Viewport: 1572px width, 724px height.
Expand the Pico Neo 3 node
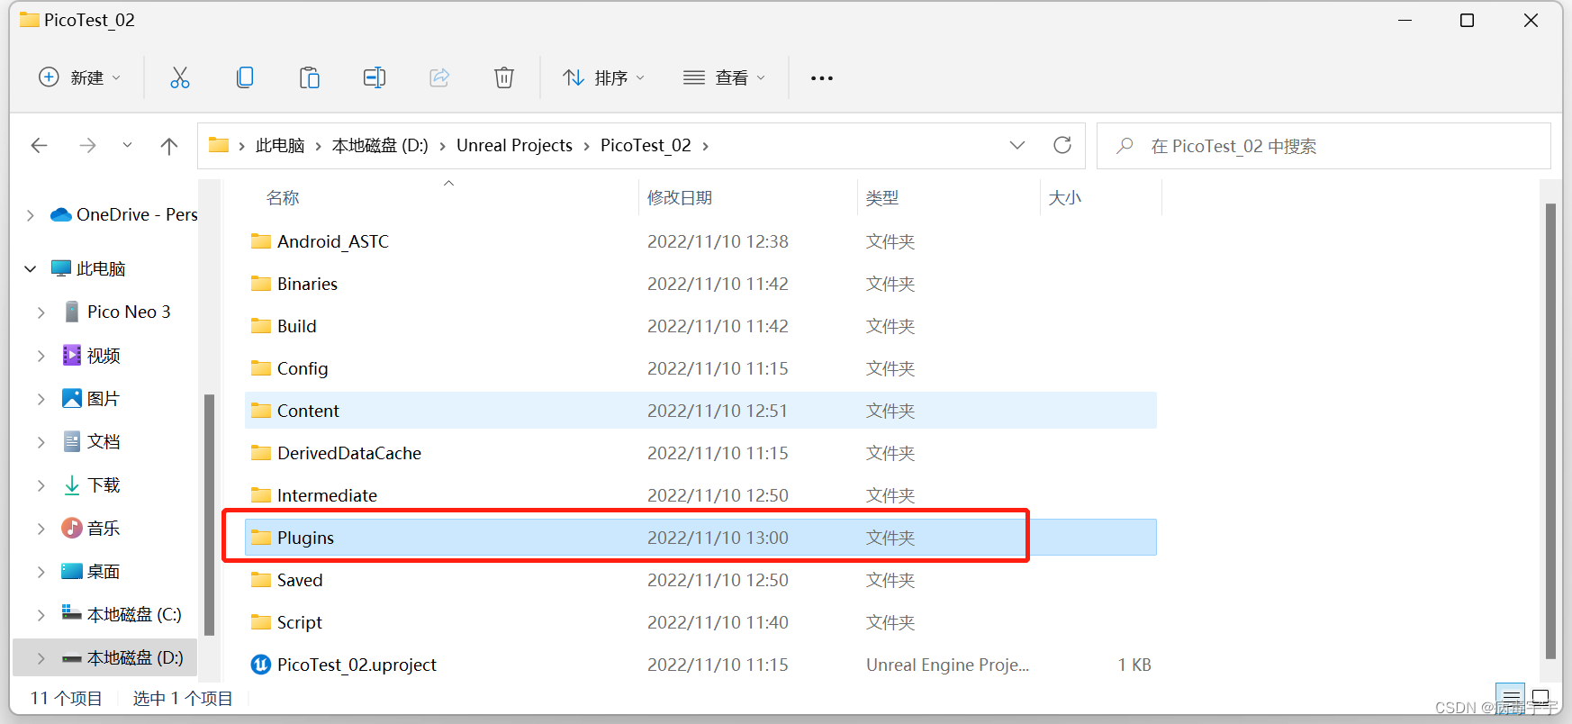coord(41,312)
